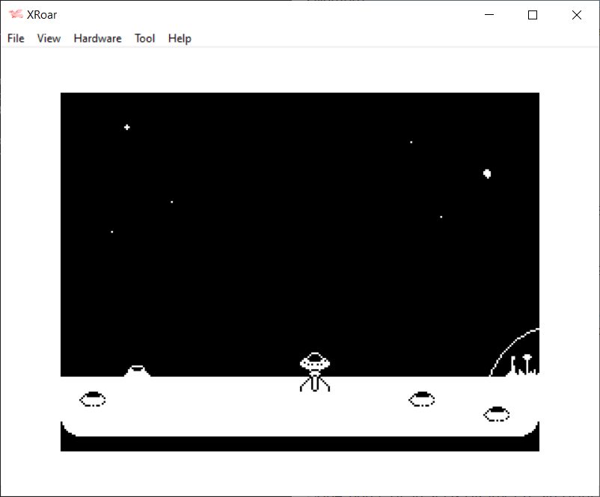Click the UFO lander sprite
Viewport: 600px width, 497px height.
pos(315,362)
